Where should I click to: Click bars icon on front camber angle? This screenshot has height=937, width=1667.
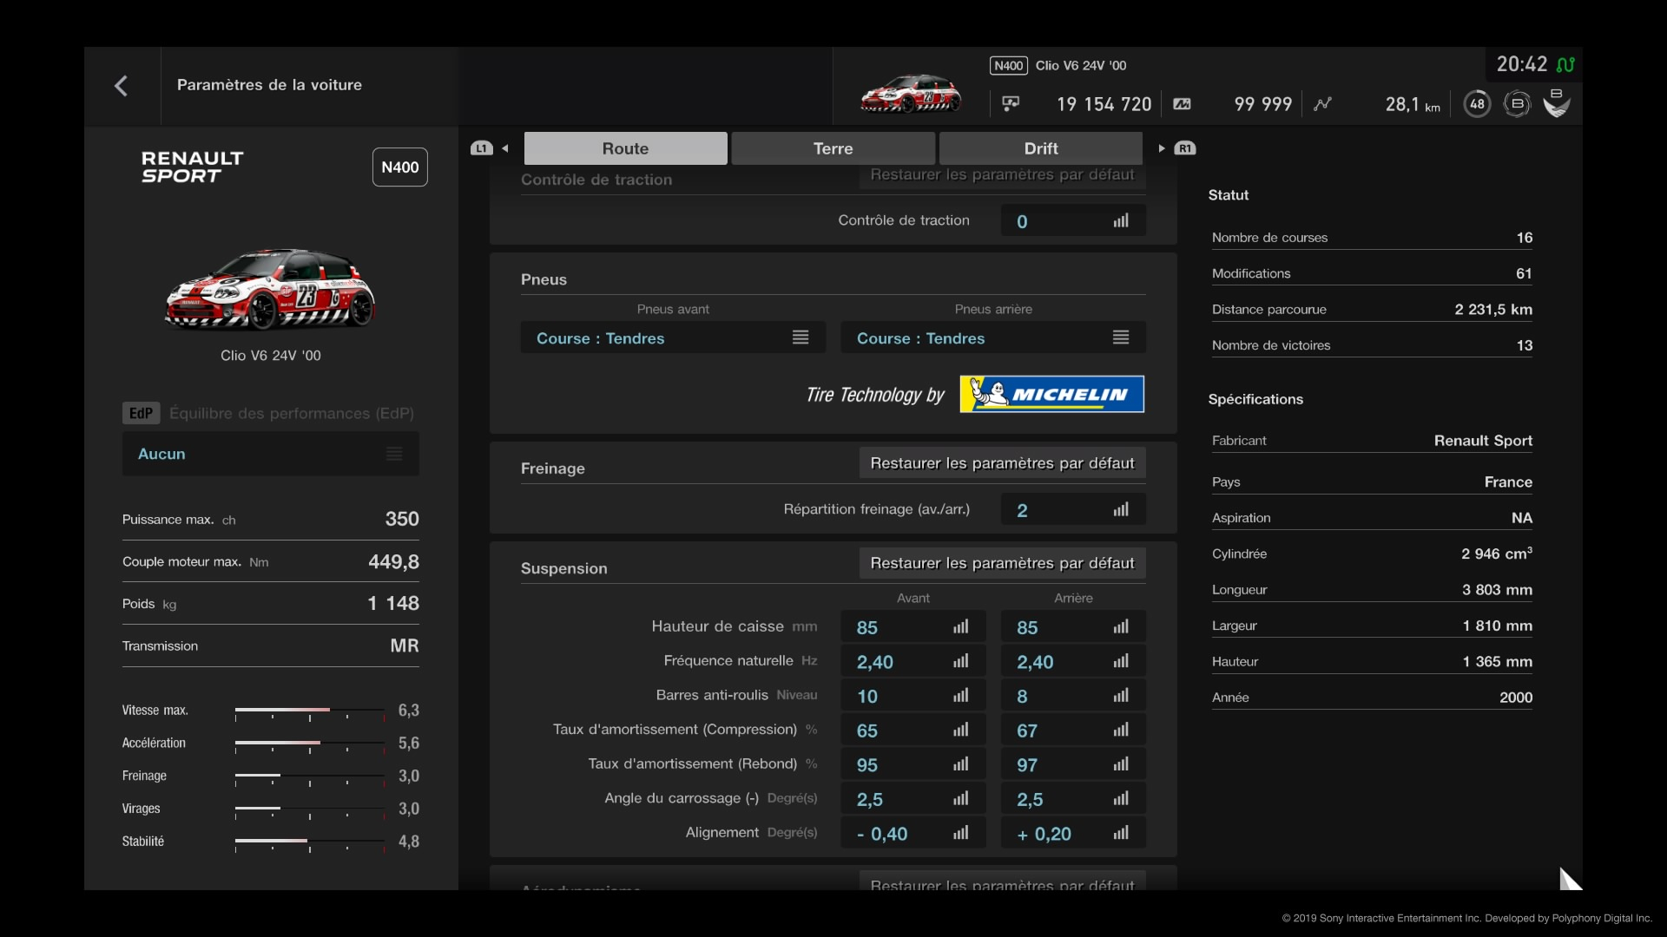[960, 799]
